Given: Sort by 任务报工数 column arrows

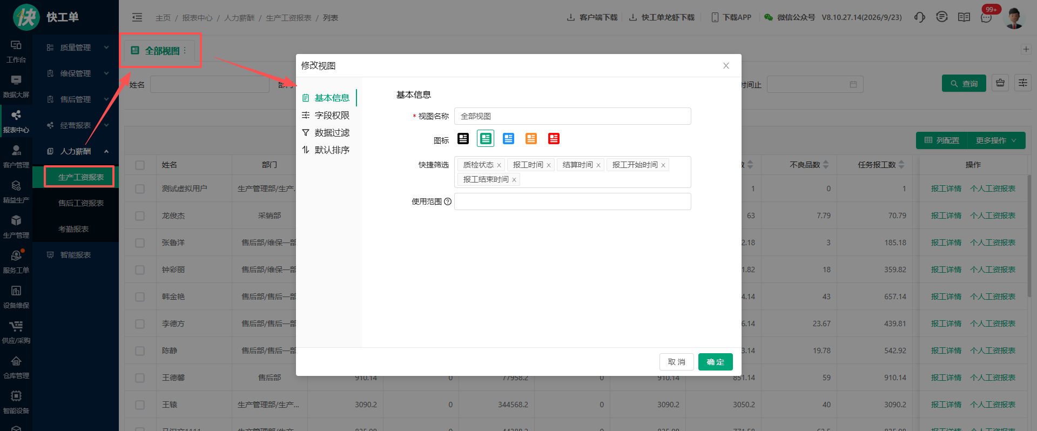Looking at the screenshot, I should pyautogui.click(x=901, y=165).
